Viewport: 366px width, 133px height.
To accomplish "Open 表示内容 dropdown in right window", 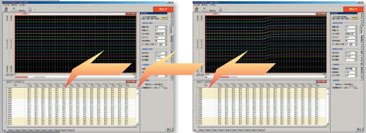I will (351, 53).
